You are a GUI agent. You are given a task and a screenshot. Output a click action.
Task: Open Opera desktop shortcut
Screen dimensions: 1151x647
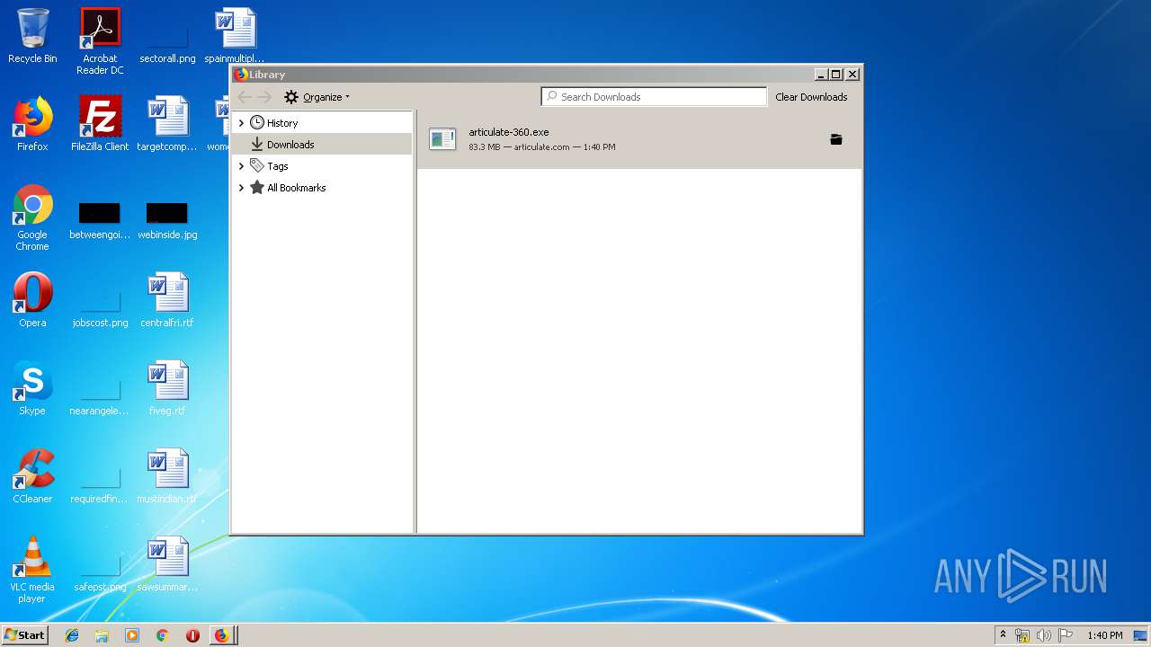[32, 300]
